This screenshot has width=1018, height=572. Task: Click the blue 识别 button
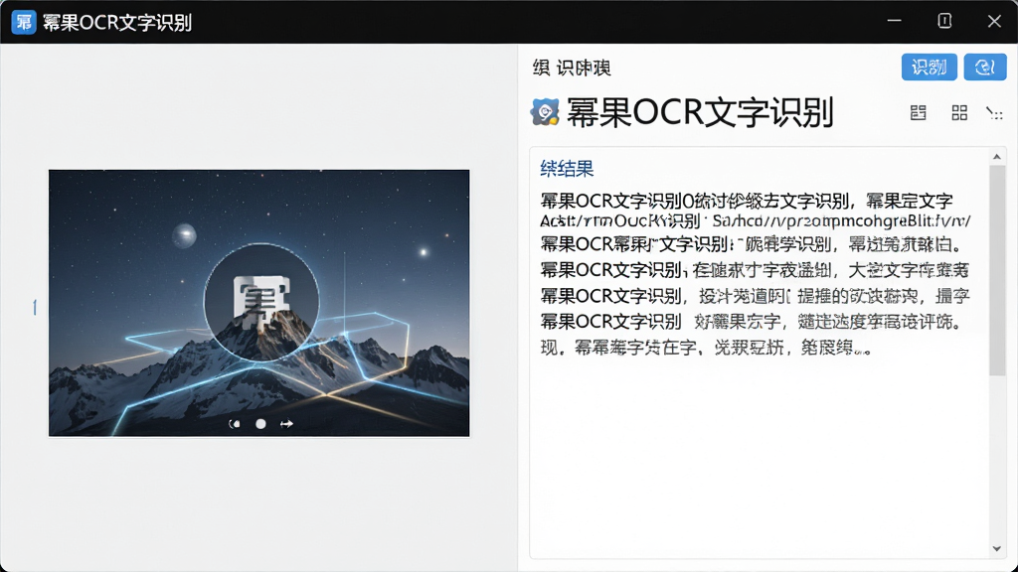[x=930, y=67]
